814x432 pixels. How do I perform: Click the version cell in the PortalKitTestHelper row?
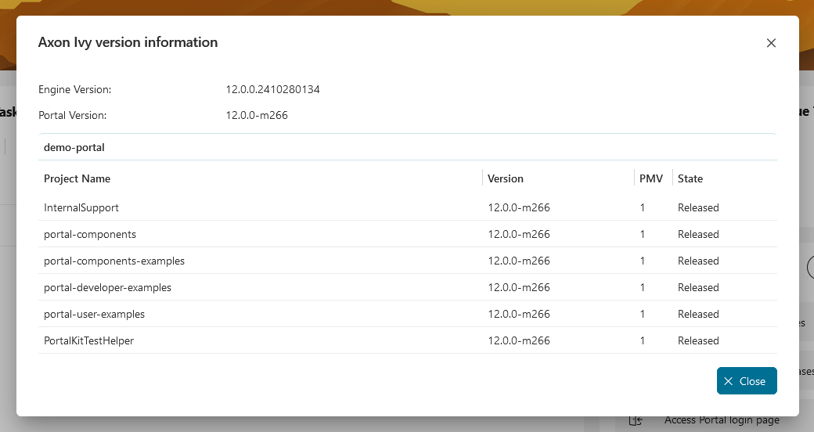[519, 340]
